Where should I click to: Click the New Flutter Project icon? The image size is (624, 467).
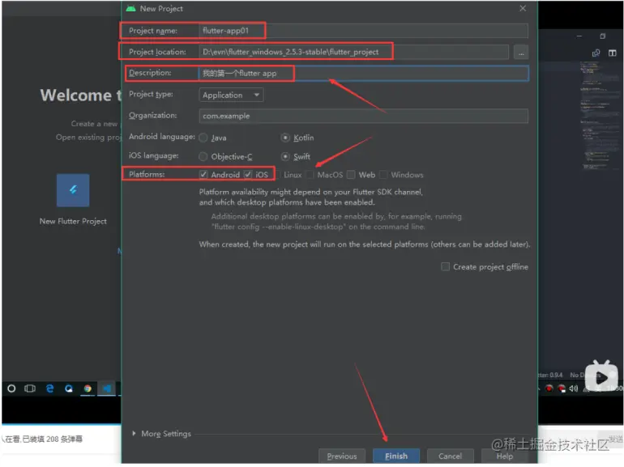73,190
